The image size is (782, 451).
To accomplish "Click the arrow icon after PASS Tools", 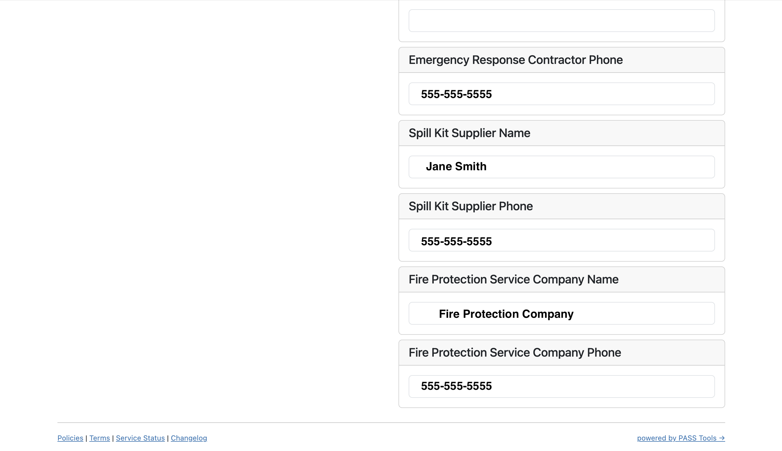I will [722, 438].
